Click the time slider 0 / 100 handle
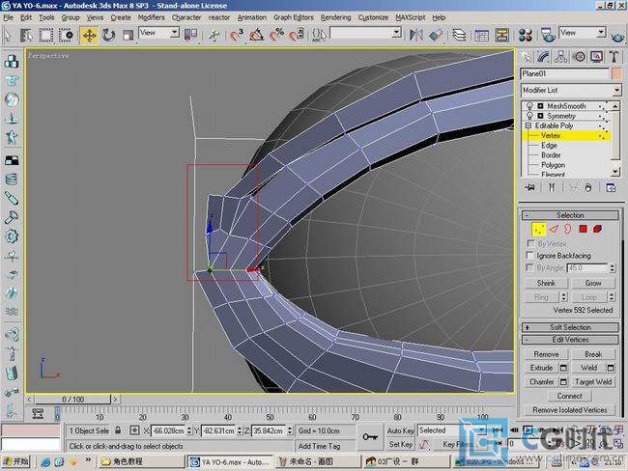The image size is (628, 471). pyautogui.click(x=72, y=400)
